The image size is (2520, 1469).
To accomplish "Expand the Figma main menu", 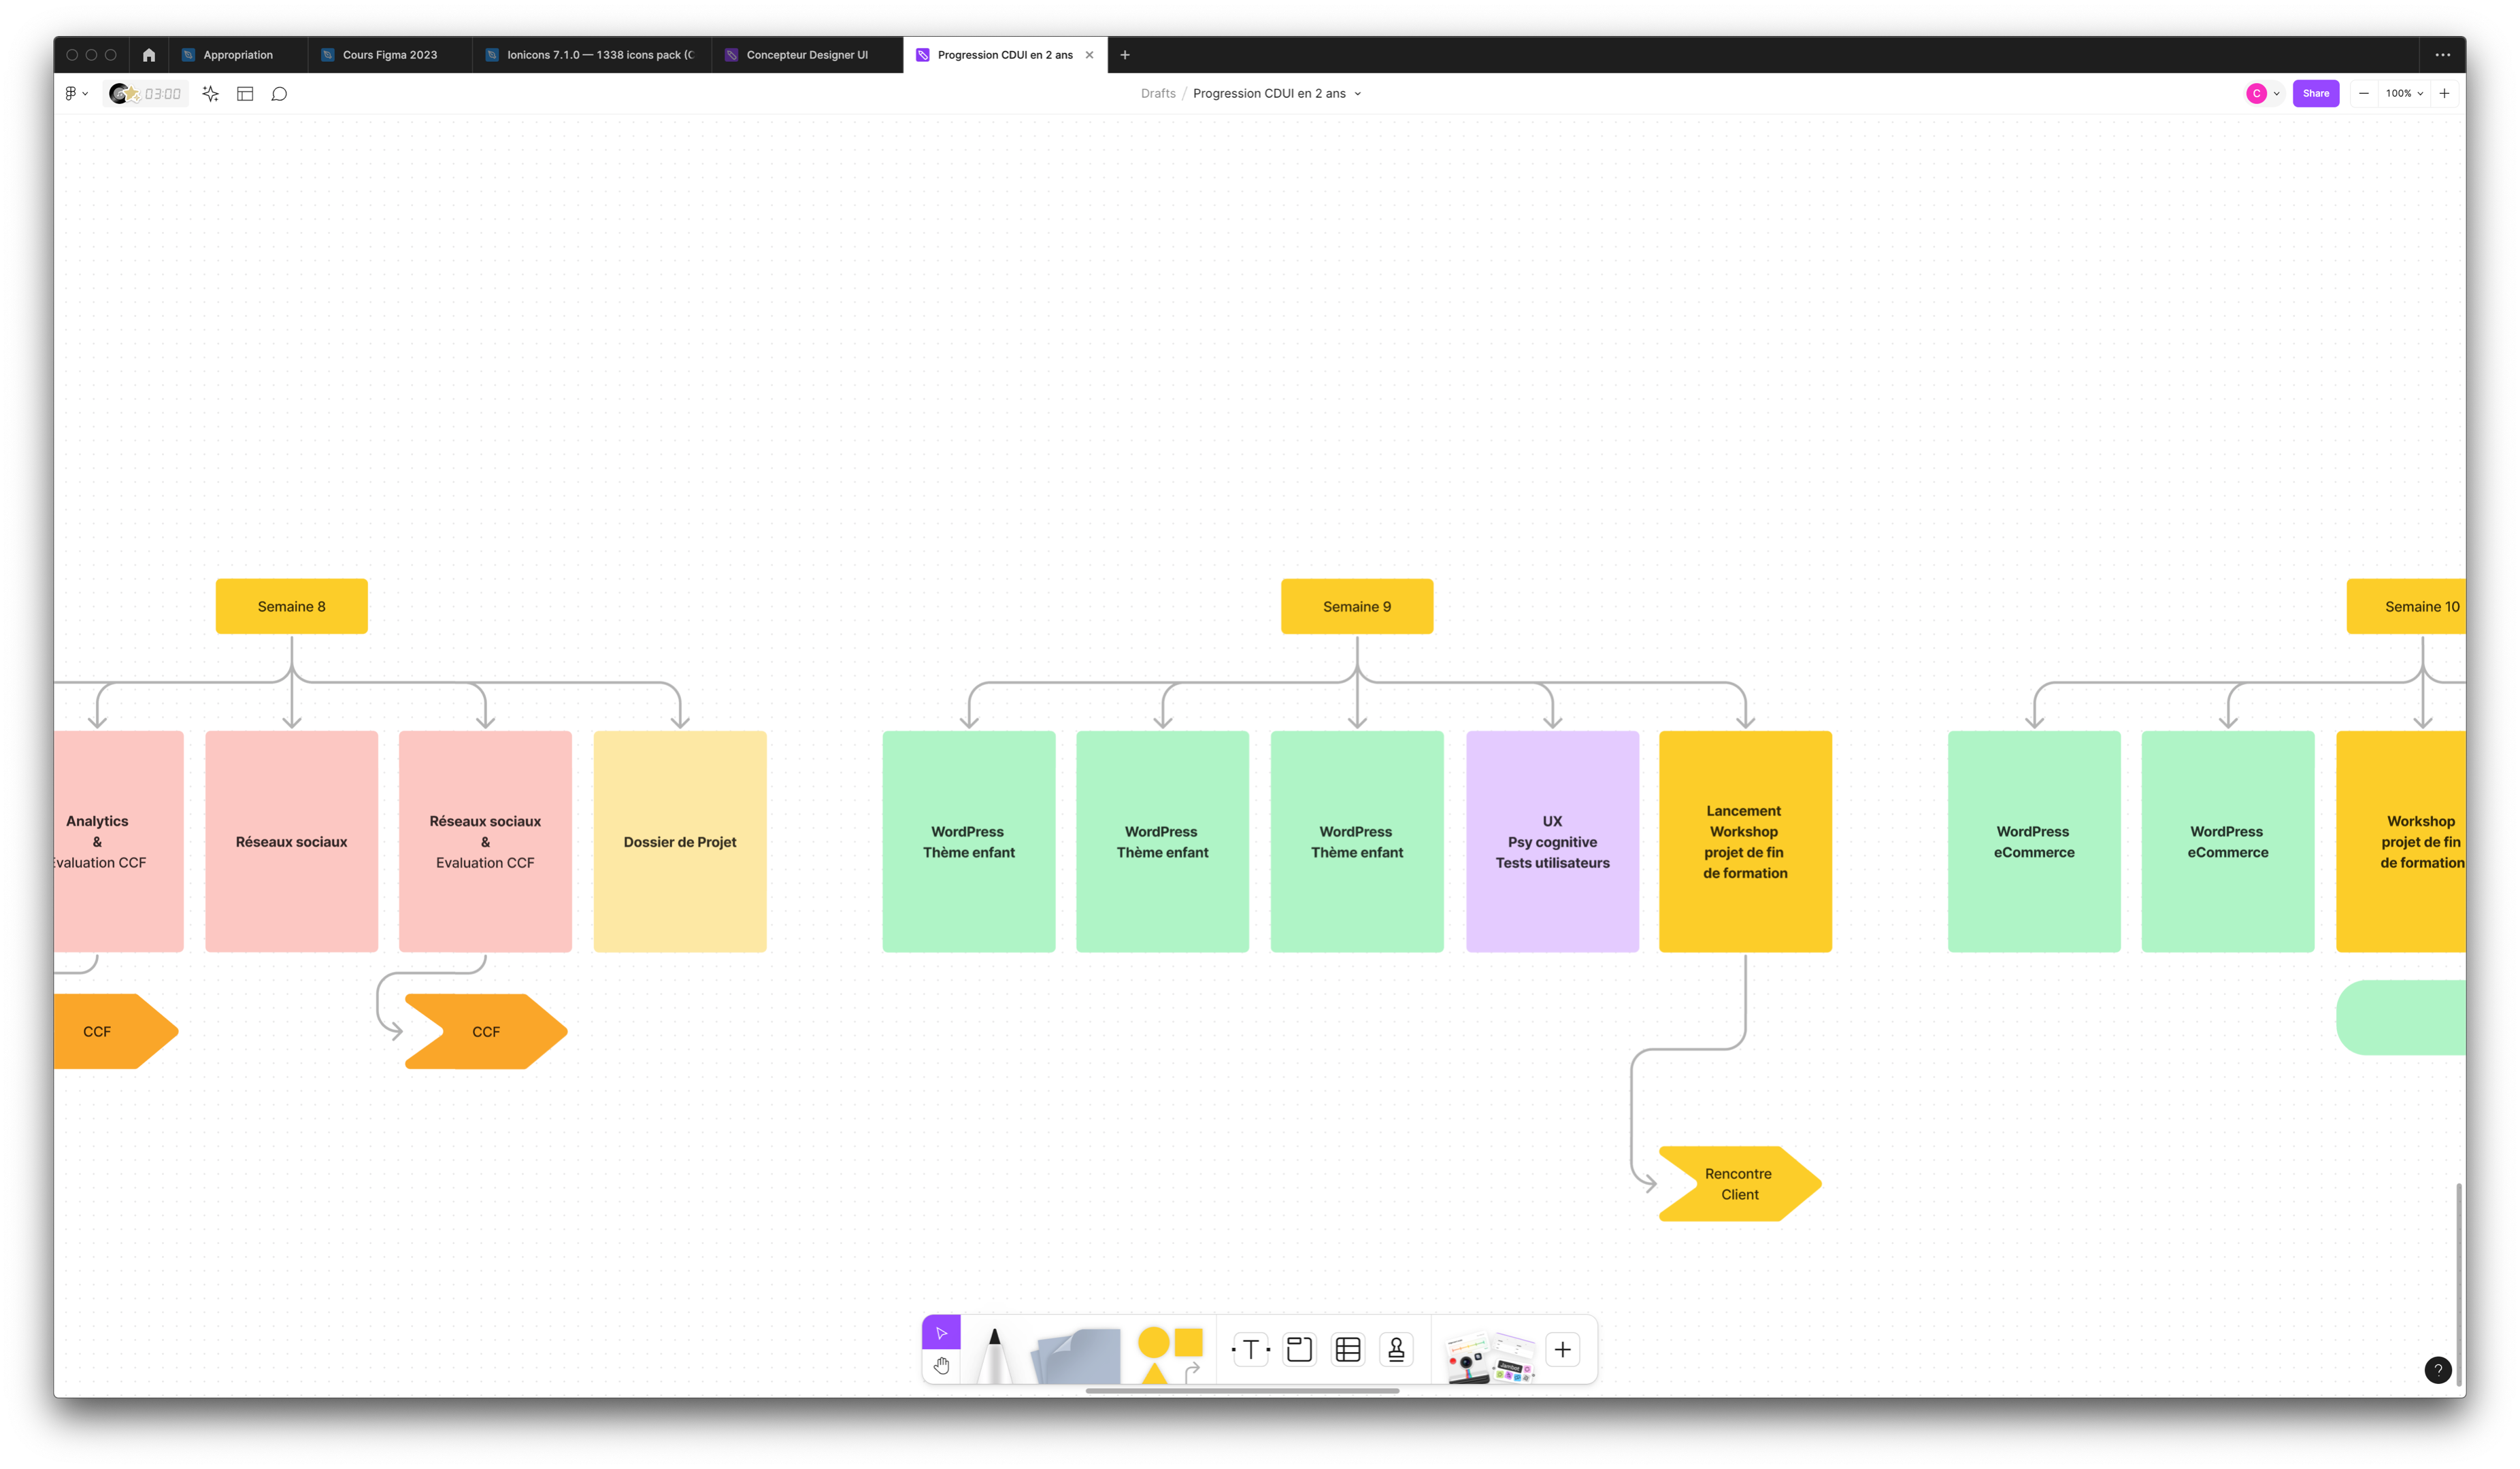I will (x=76, y=94).
